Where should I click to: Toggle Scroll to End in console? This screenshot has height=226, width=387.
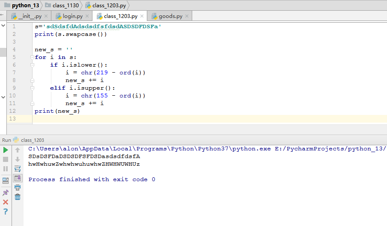click(18, 178)
